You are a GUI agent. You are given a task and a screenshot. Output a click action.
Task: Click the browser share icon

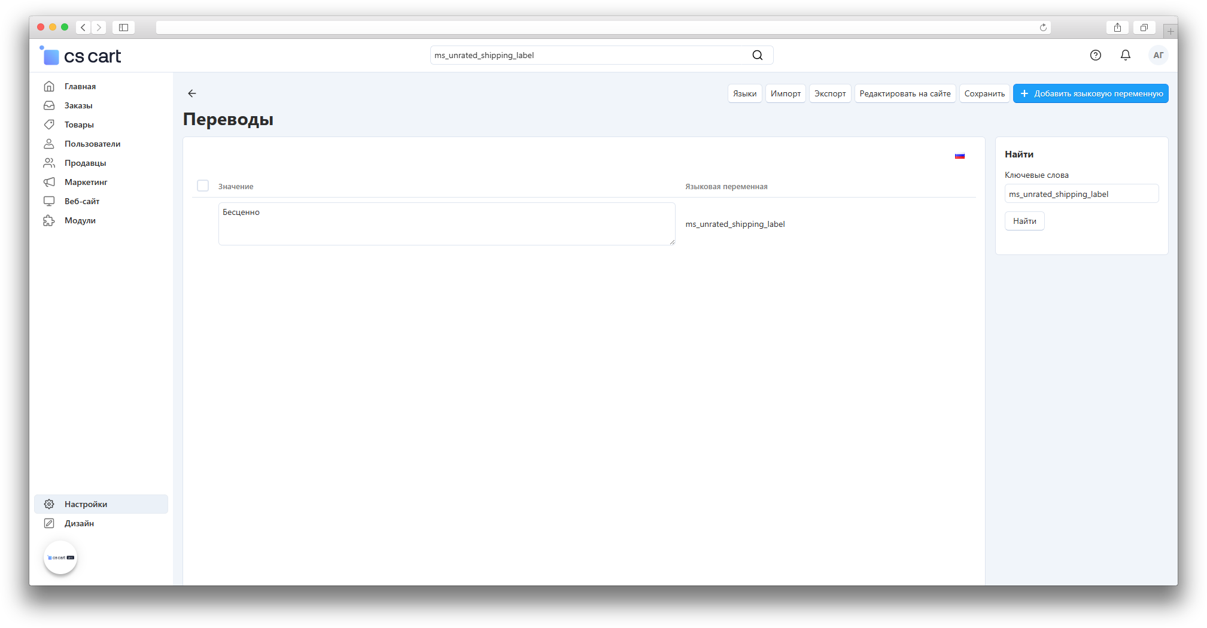coord(1117,28)
